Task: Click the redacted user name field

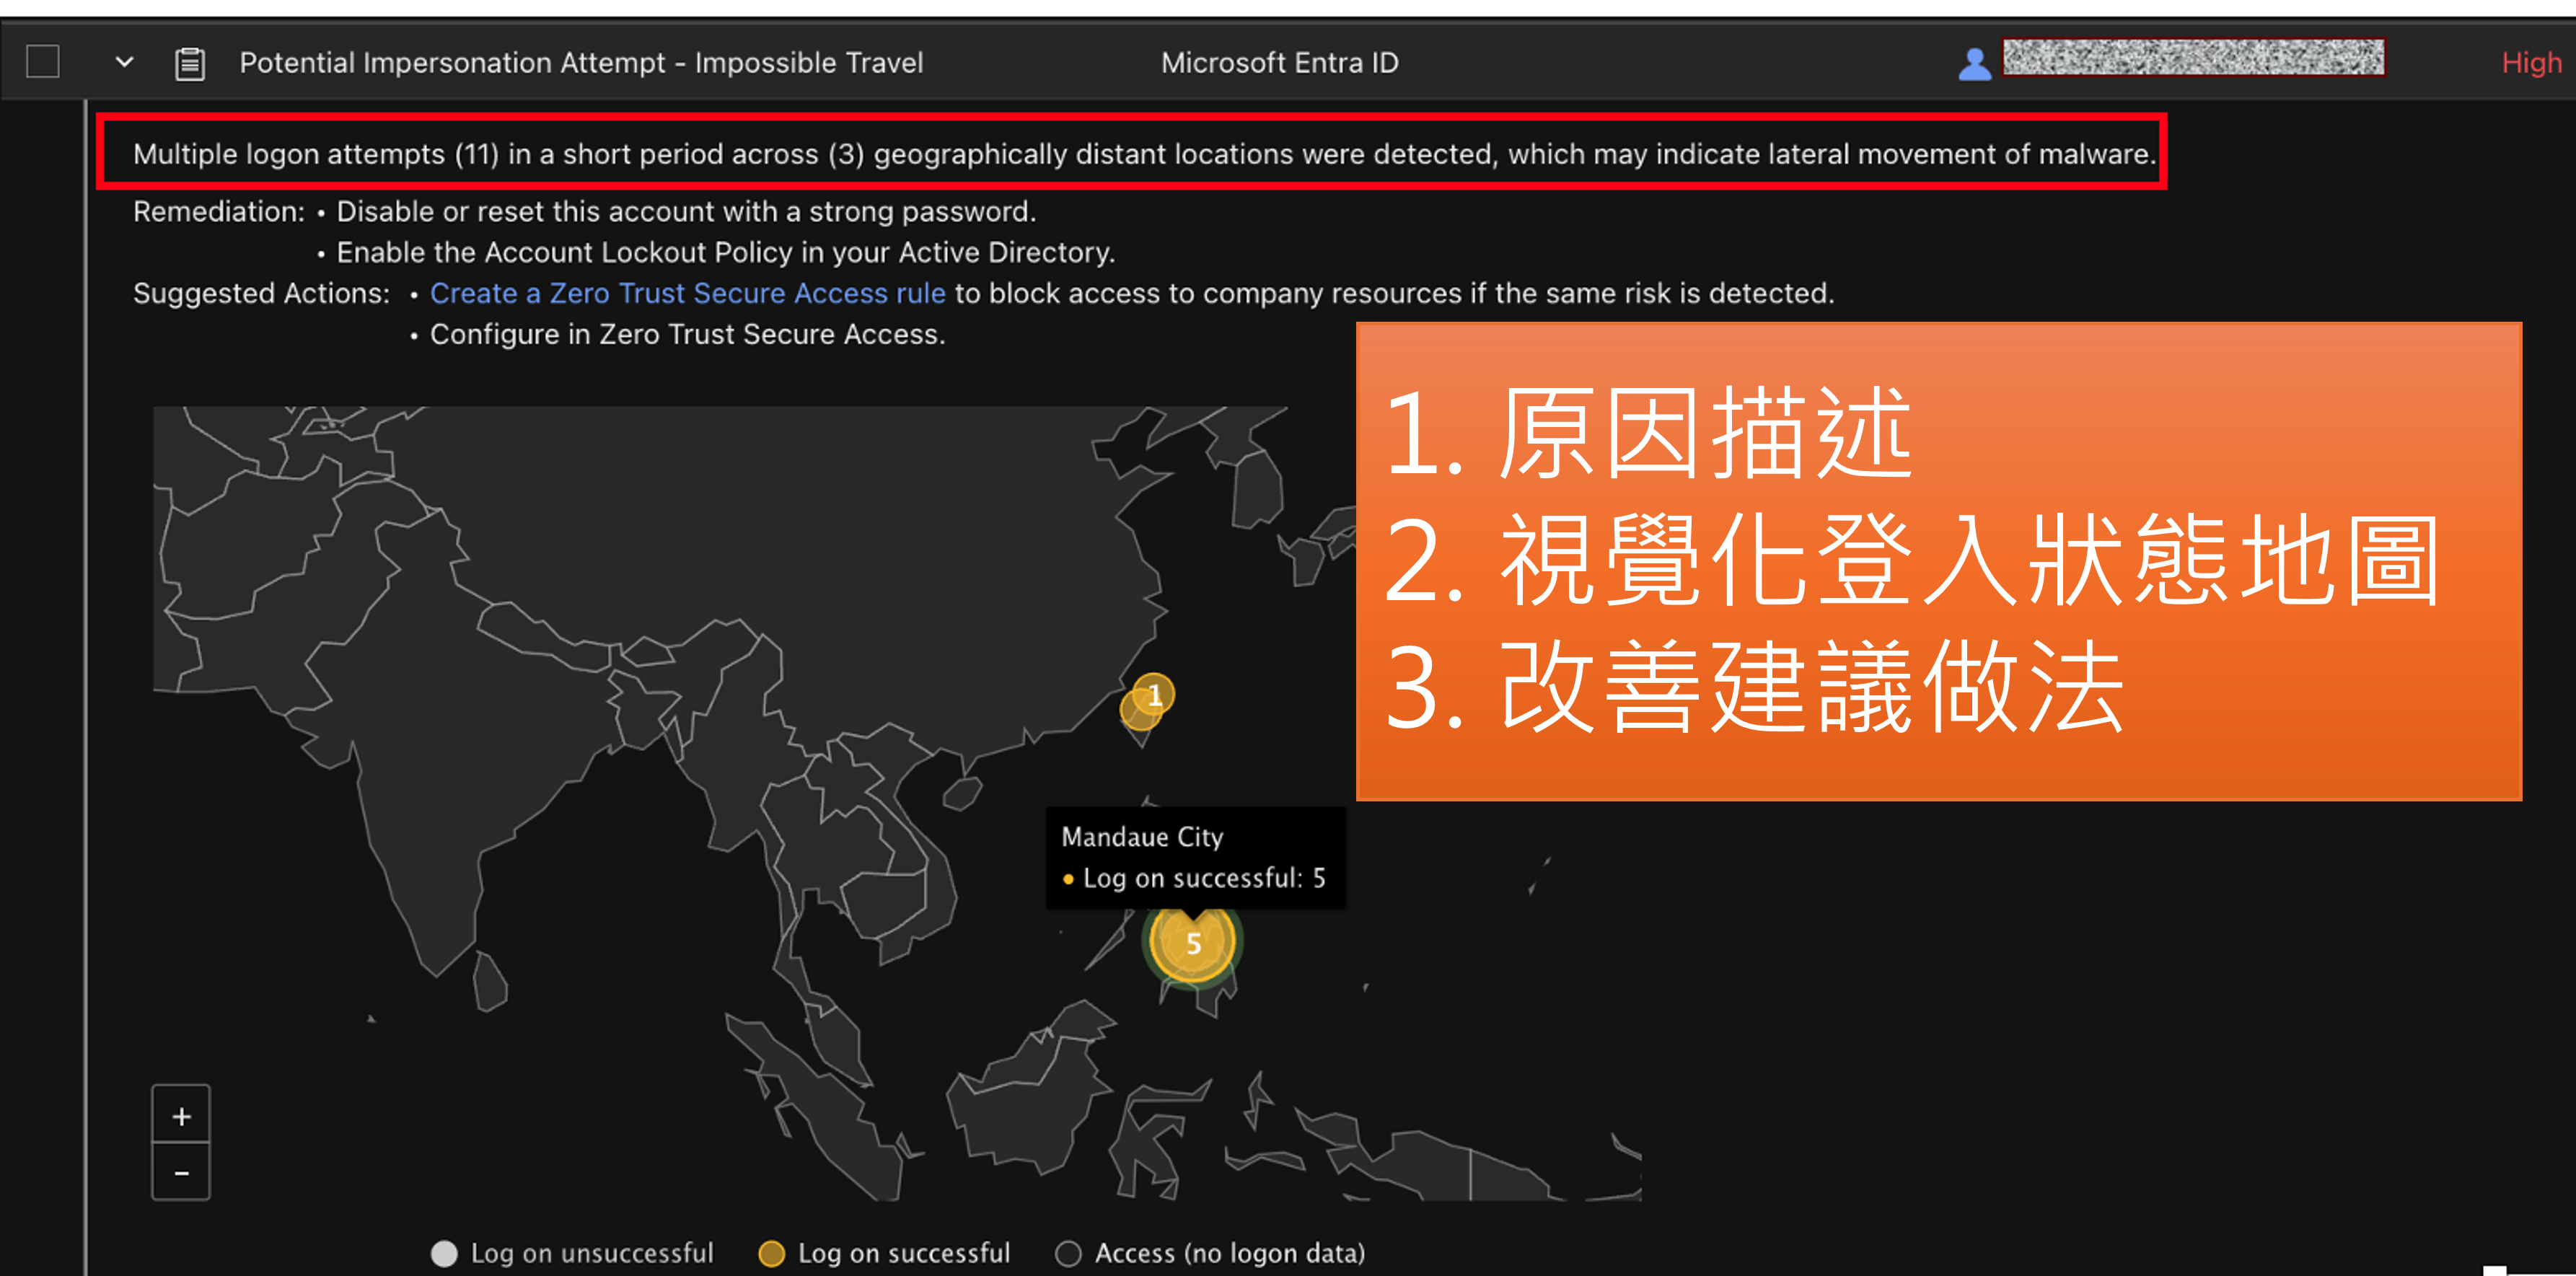Action: (2192, 58)
